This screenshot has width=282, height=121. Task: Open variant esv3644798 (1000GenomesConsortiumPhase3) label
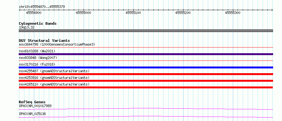point(57,44)
